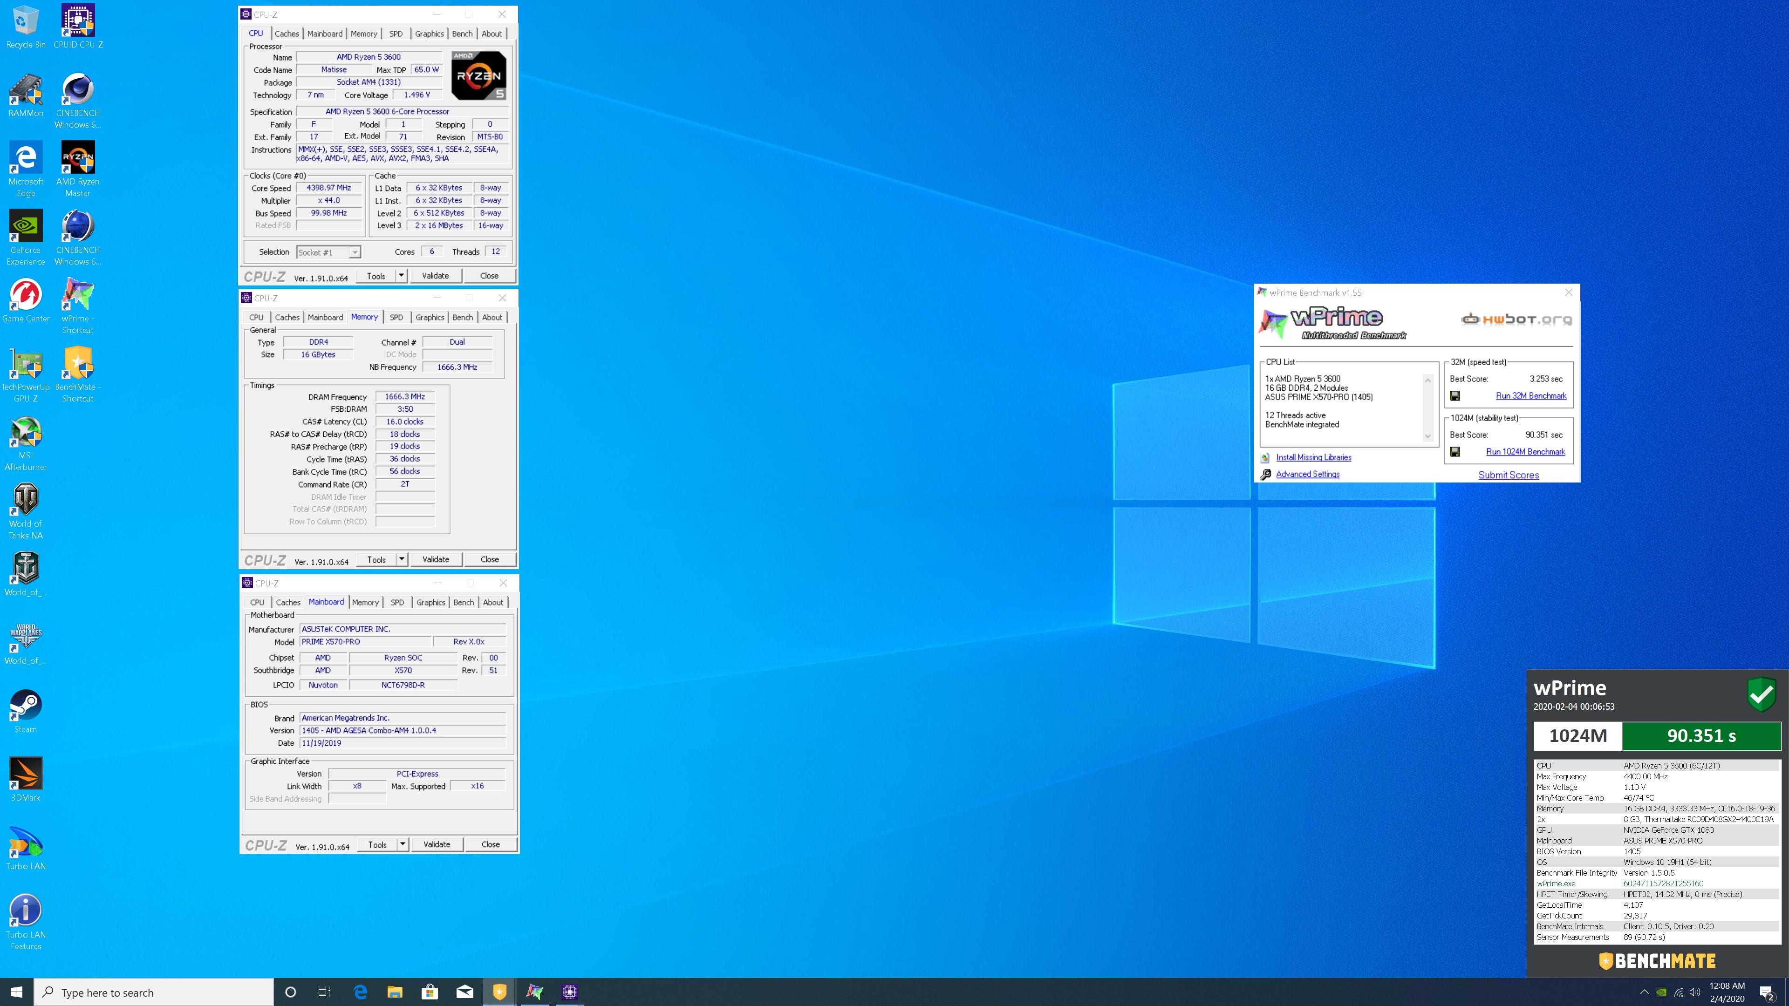Open the Recycle Bin desktop icon
Image resolution: width=1789 pixels, height=1006 pixels.
[x=26, y=27]
